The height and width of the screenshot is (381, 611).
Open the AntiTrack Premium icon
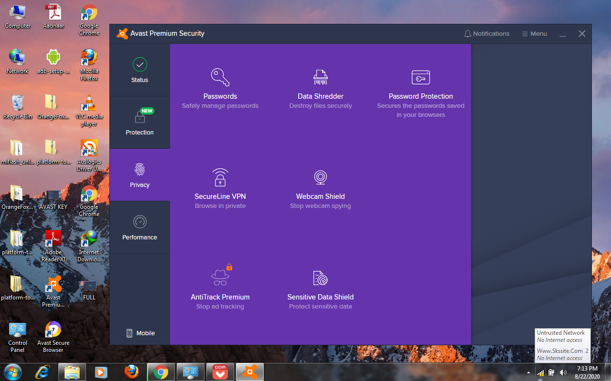point(221,275)
